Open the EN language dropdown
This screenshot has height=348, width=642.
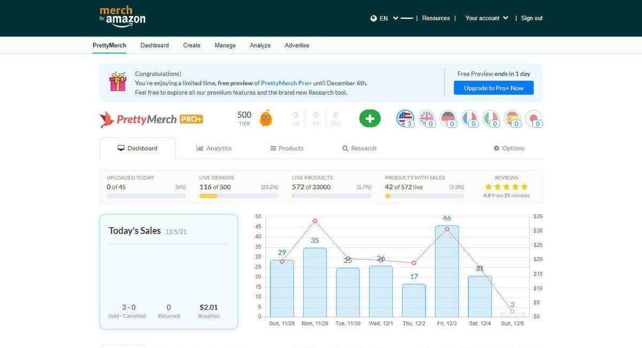(384, 18)
